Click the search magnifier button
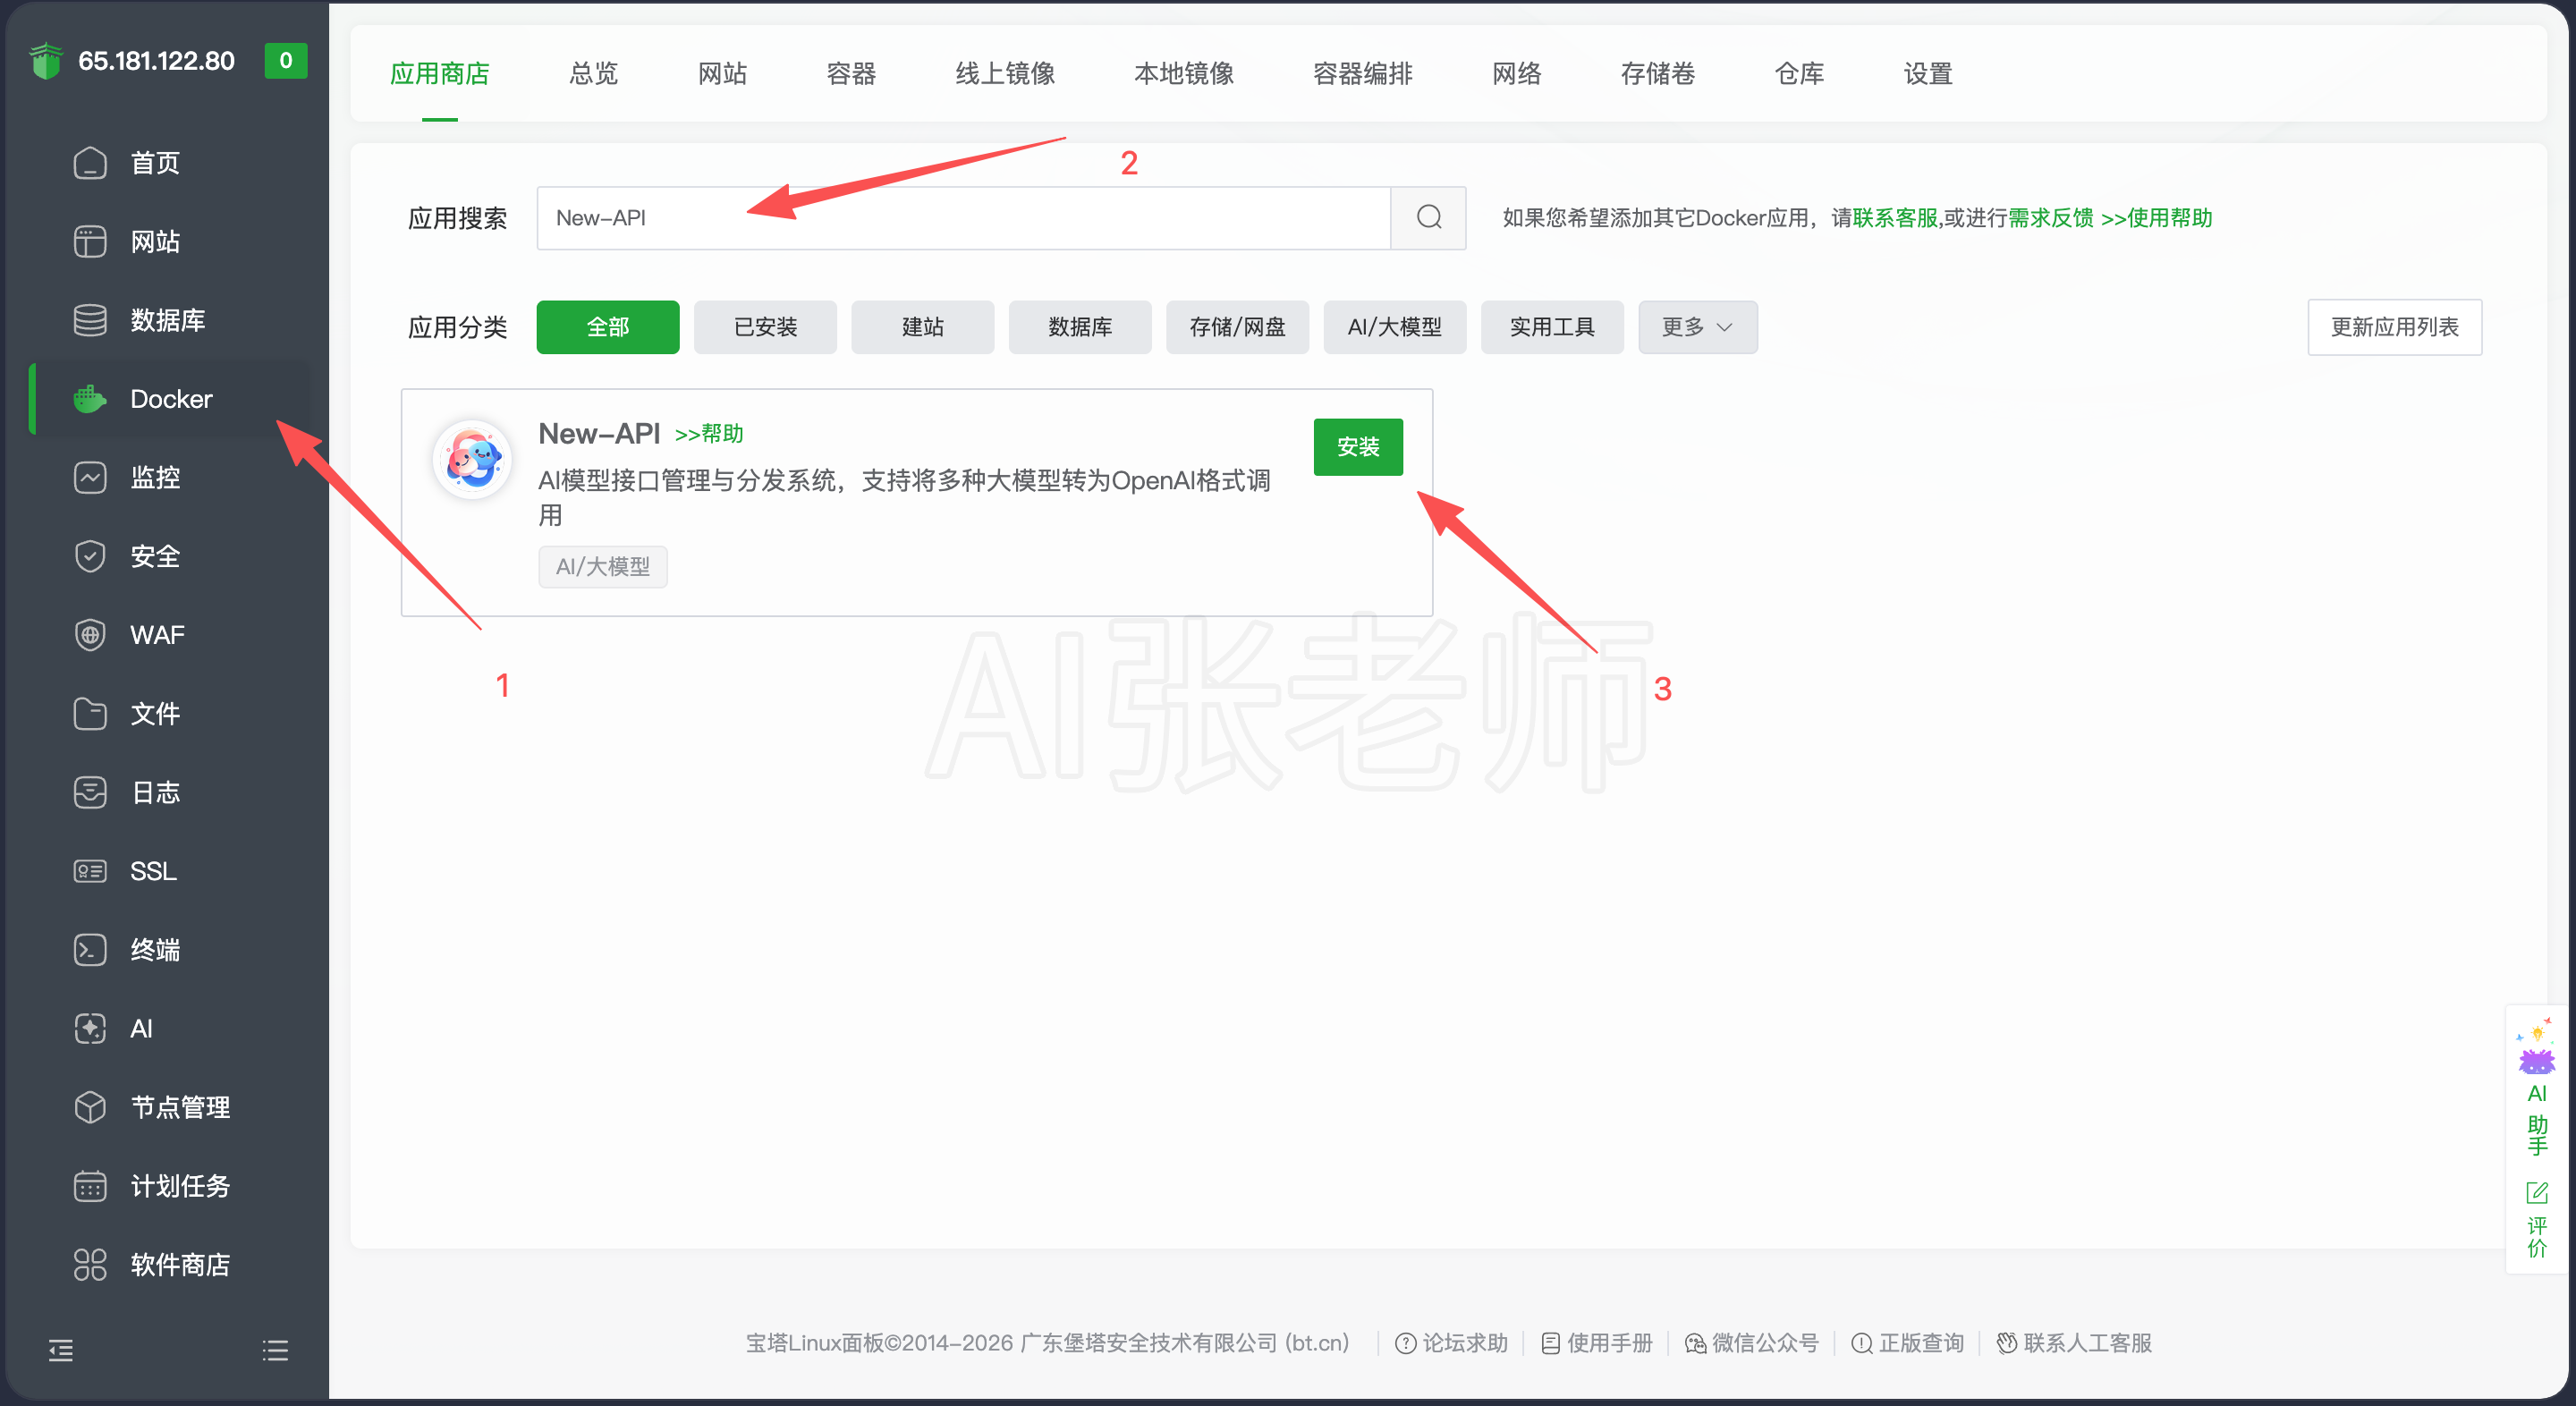 pos(1429,217)
